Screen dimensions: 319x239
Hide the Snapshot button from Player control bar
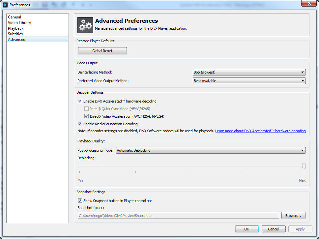tap(80, 200)
